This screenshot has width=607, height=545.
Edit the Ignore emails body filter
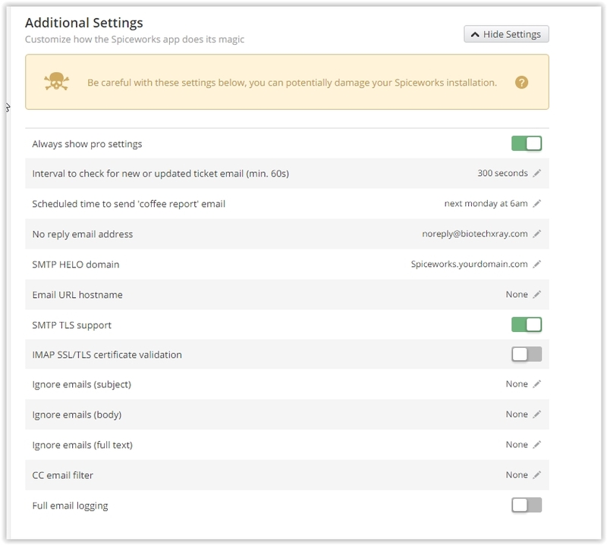pos(538,415)
